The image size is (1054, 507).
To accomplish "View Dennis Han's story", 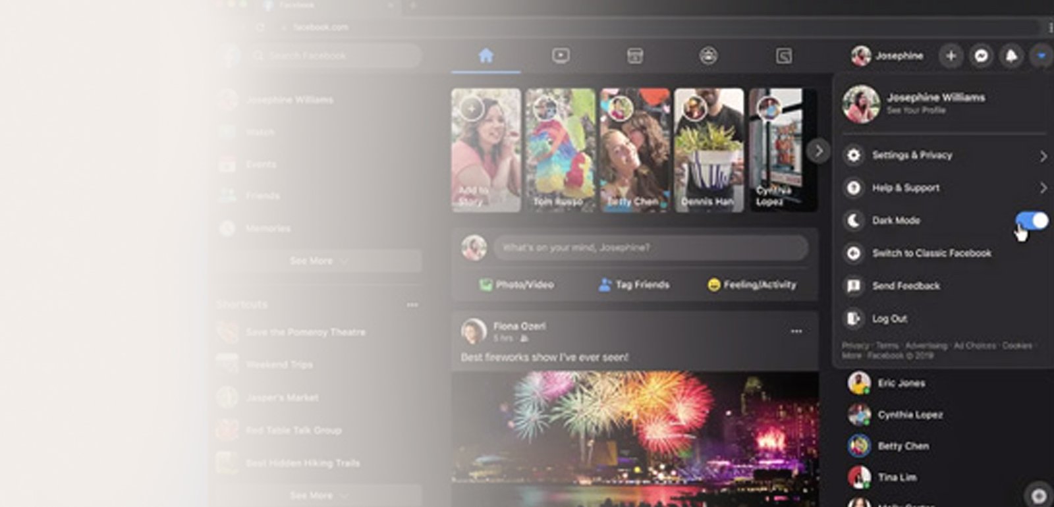I will (x=709, y=150).
